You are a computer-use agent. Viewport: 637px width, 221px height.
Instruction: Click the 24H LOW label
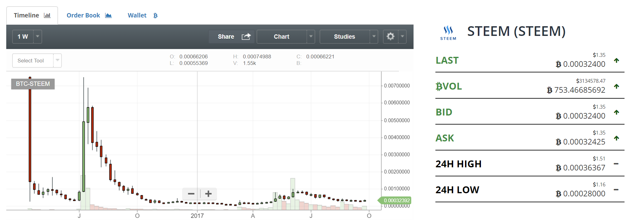[457, 190]
